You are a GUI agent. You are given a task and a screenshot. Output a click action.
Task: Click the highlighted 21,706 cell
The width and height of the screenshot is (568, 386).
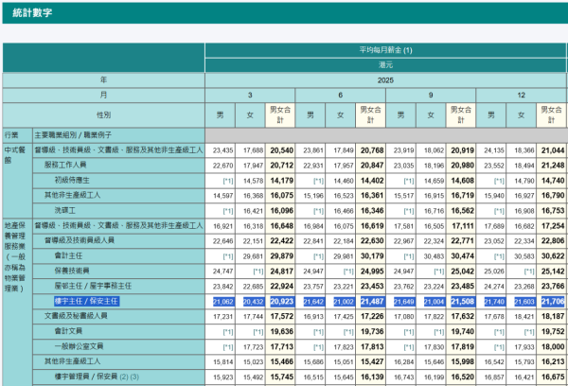tap(551, 301)
